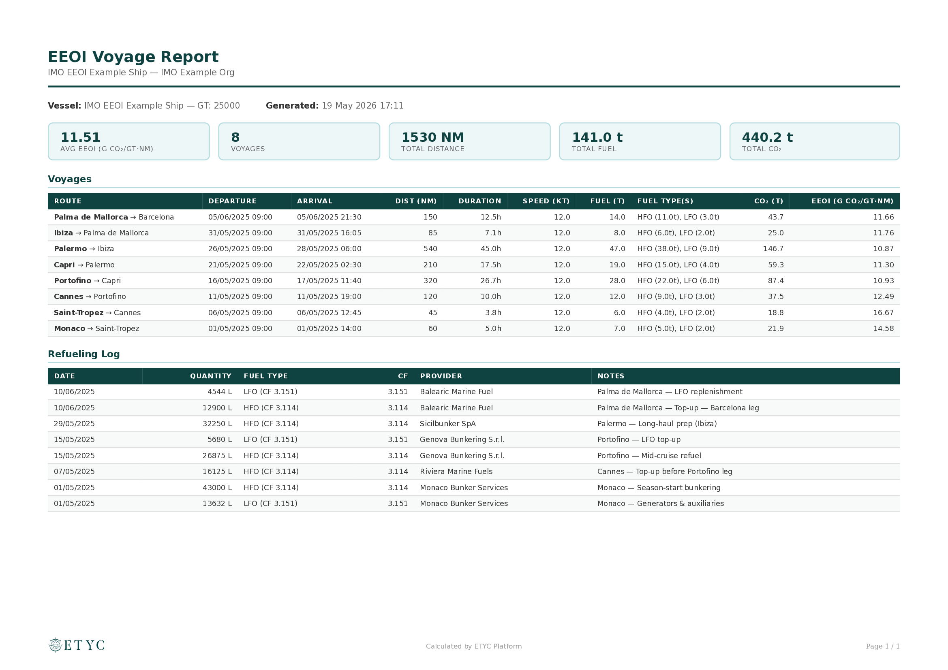Viewport: 948px width, 670px height.
Task: Click note Portofino — Mid-cruise refuel
Action: click(x=649, y=455)
